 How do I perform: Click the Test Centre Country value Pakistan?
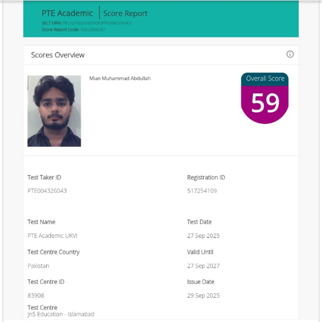click(x=38, y=266)
